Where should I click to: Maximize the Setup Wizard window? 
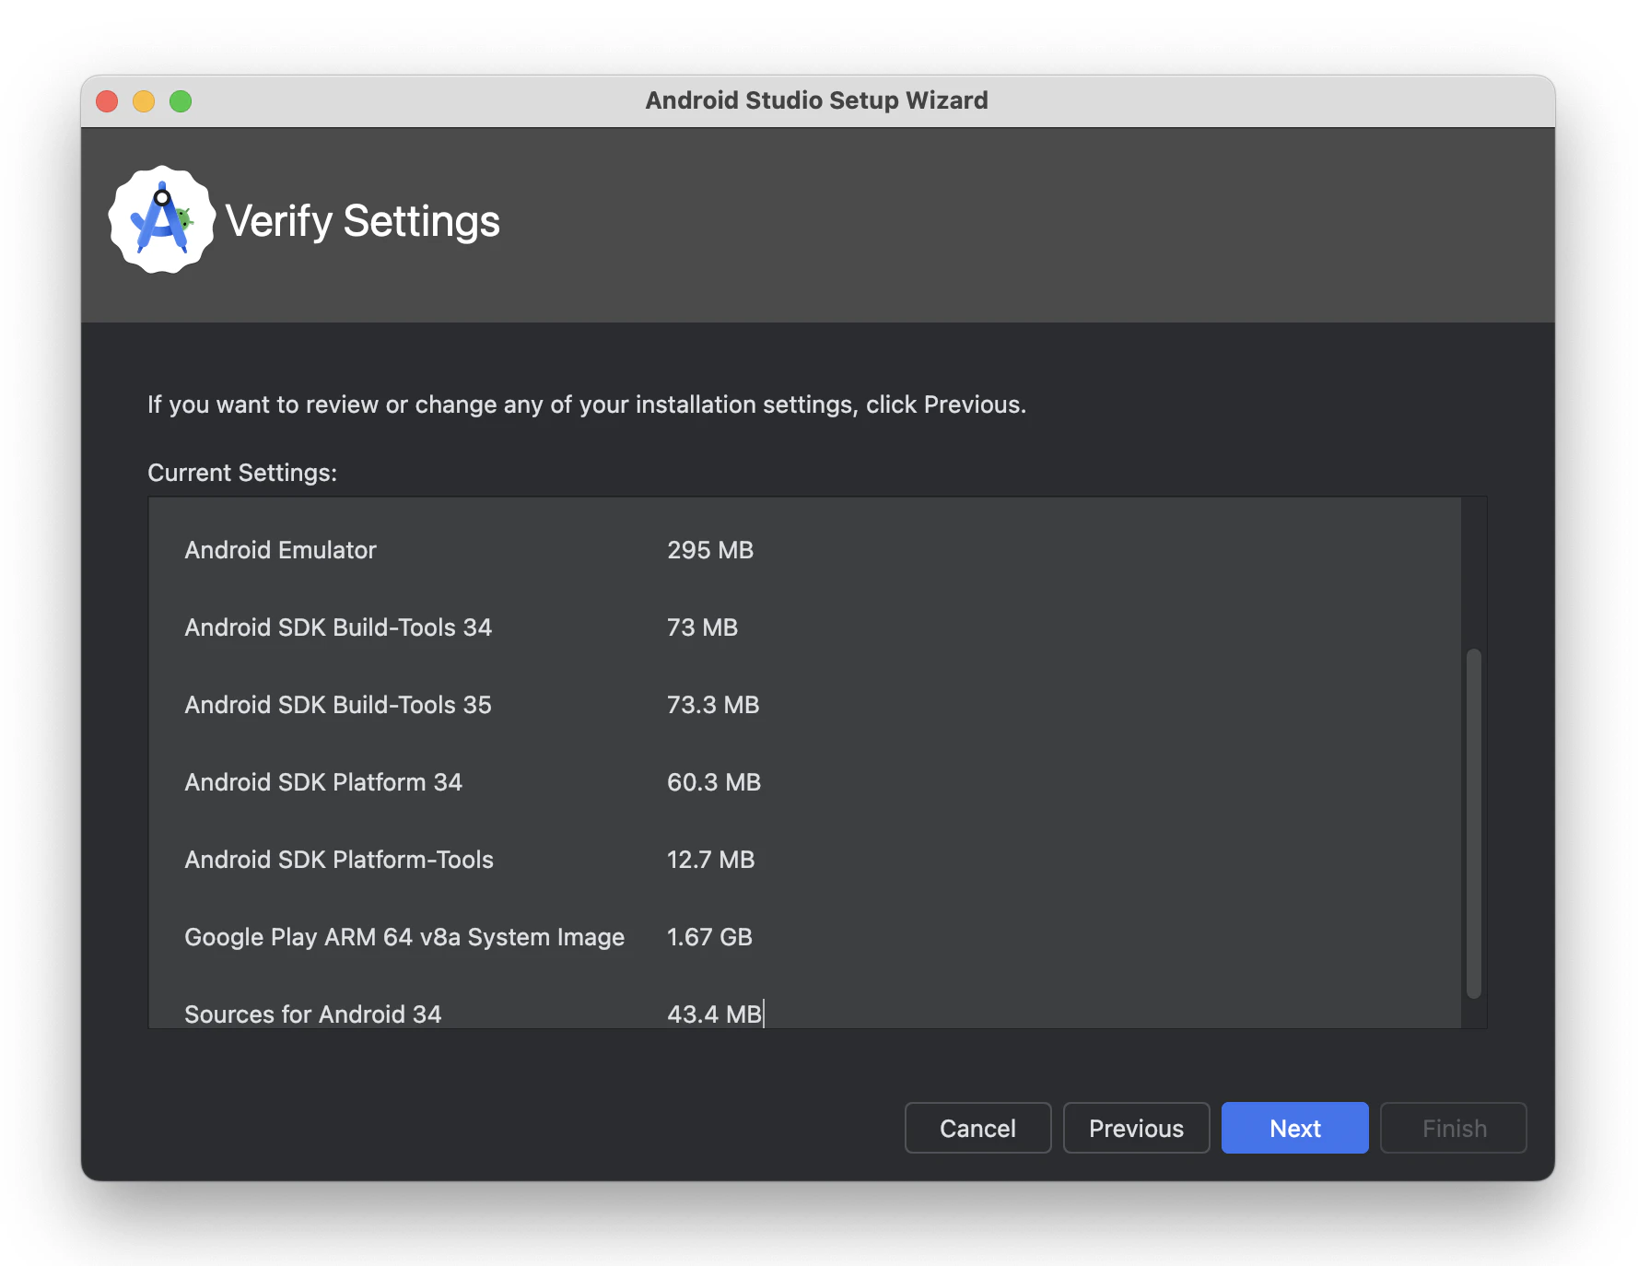[181, 100]
